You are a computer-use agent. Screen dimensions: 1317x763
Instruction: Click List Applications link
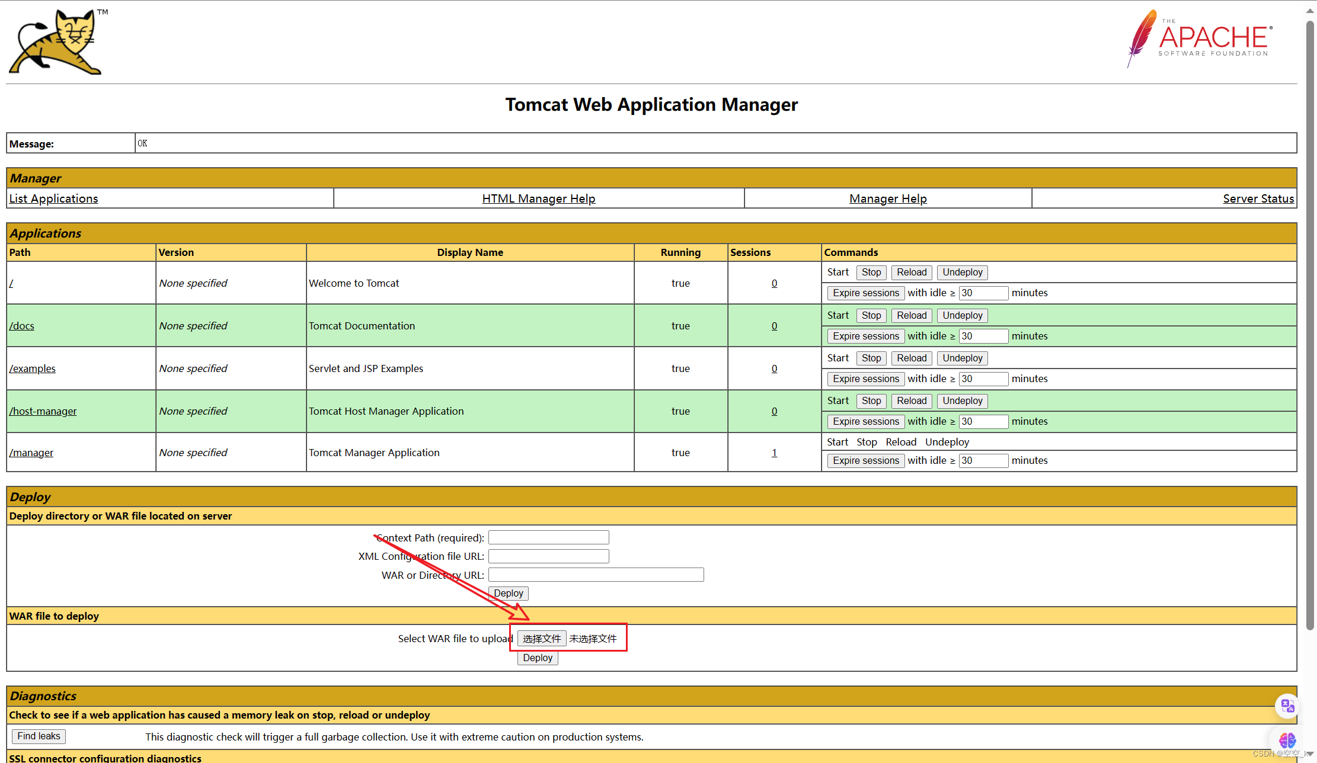52,198
